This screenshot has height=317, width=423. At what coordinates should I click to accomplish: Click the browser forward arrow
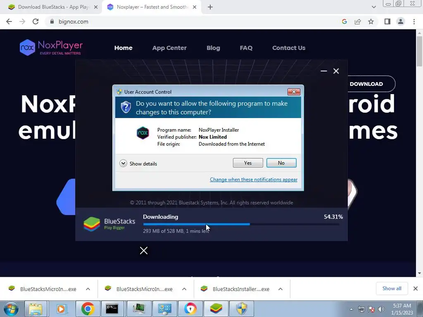tap(22, 21)
